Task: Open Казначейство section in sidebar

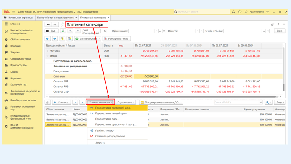Action: tap(18, 84)
